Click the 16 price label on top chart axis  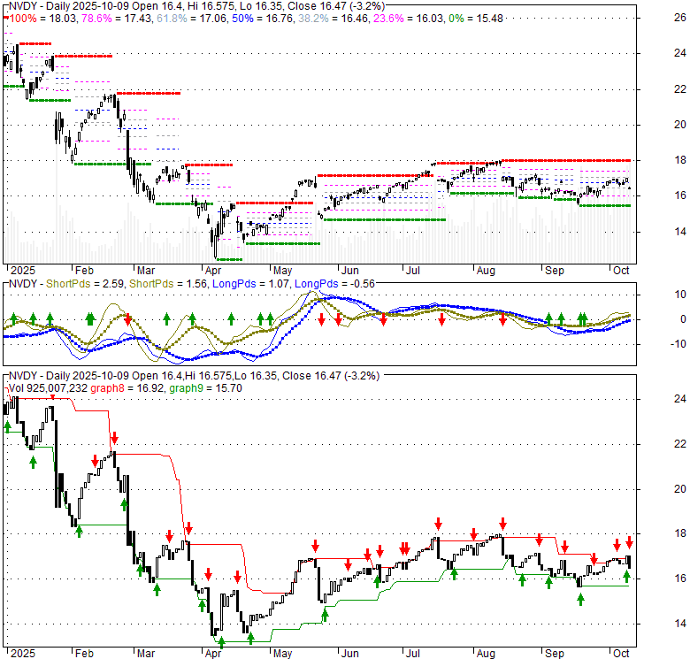coord(680,195)
